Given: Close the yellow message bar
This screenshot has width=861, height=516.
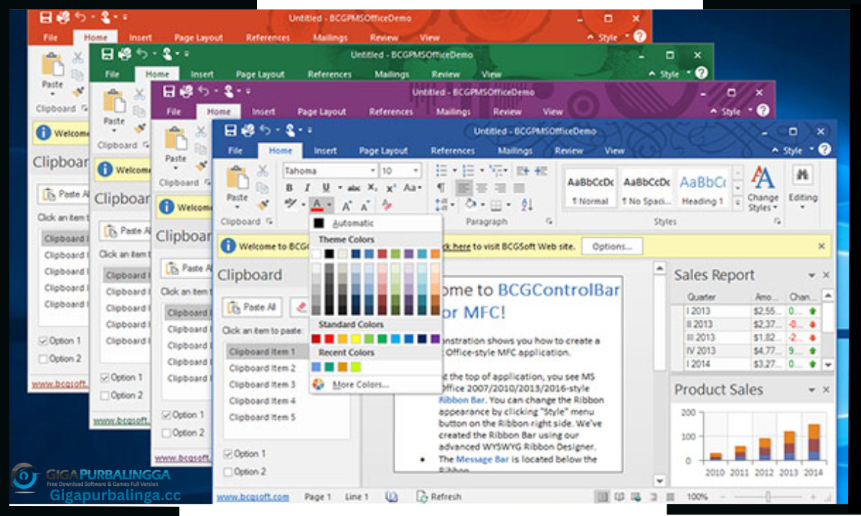Looking at the screenshot, I should tap(822, 246).
